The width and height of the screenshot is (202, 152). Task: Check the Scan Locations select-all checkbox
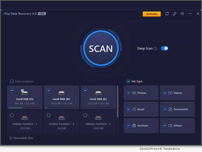[x=12, y=81]
